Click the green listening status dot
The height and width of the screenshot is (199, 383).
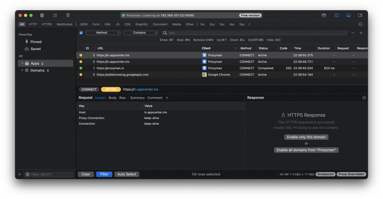(123, 15)
